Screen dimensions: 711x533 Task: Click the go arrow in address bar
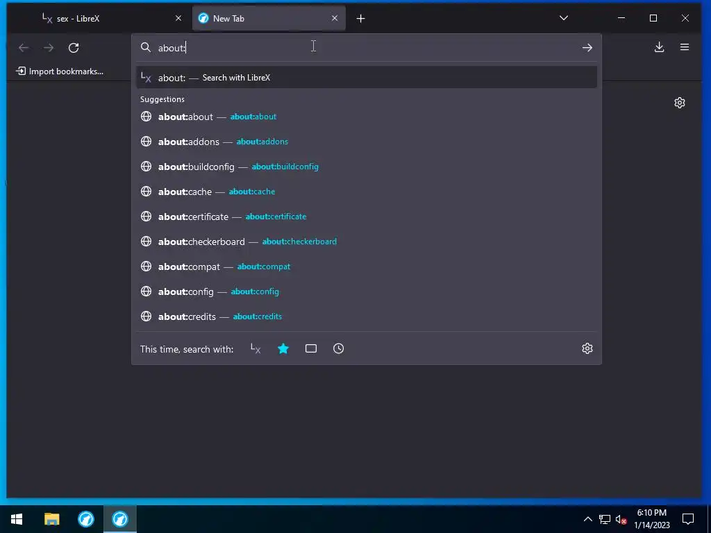(x=587, y=48)
